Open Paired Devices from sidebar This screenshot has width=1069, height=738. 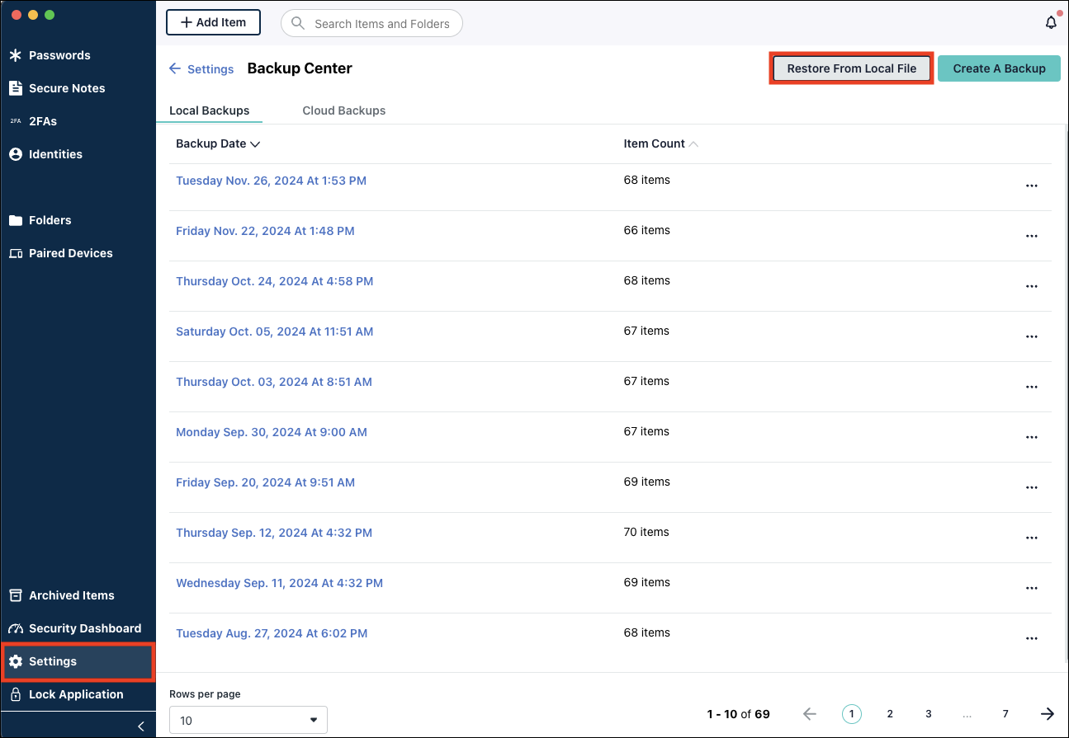pos(17,253)
